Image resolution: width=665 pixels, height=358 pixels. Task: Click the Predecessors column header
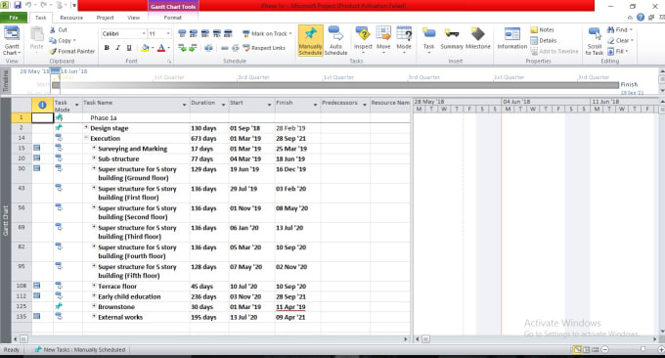coord(345,105)
